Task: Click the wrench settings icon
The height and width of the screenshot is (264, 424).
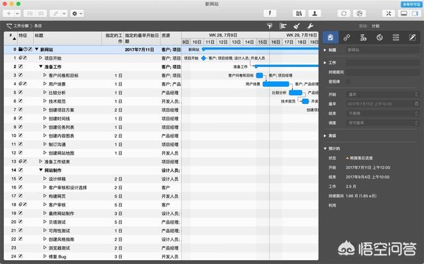Action: click(310, 26)
